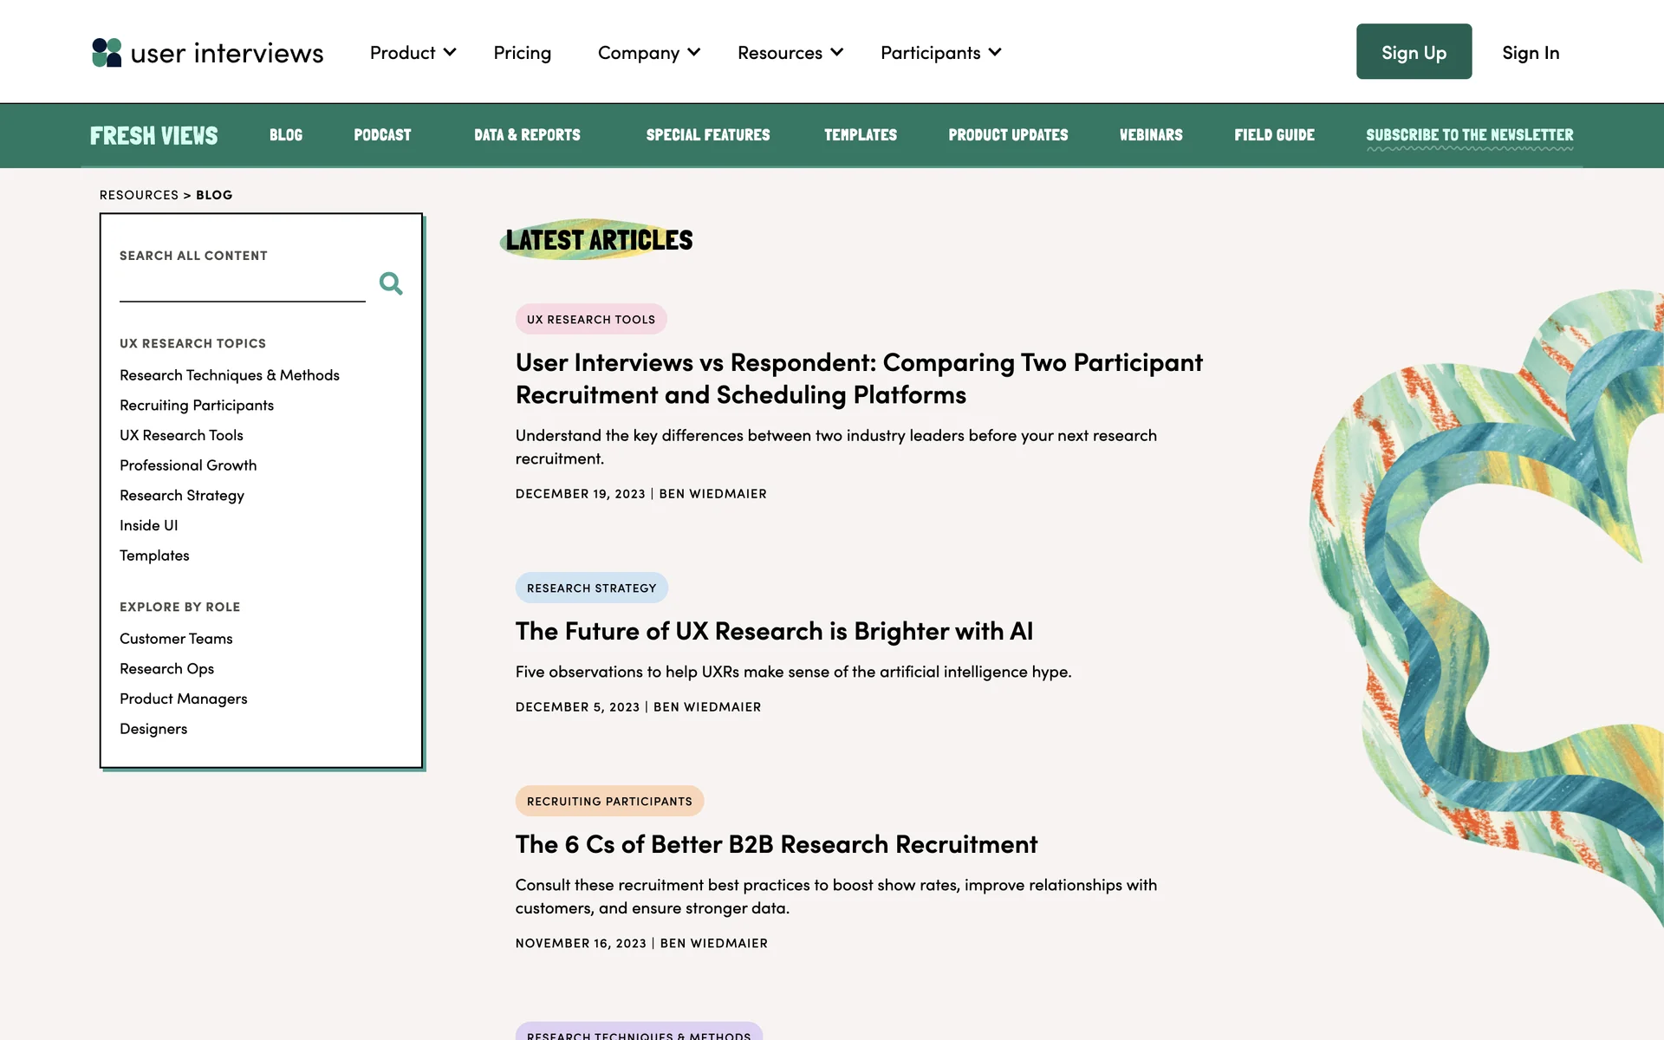Viewport: 1664px width, 1040px height.
Task: Open the Data & Reports section
Action: [x=527, y=135]
